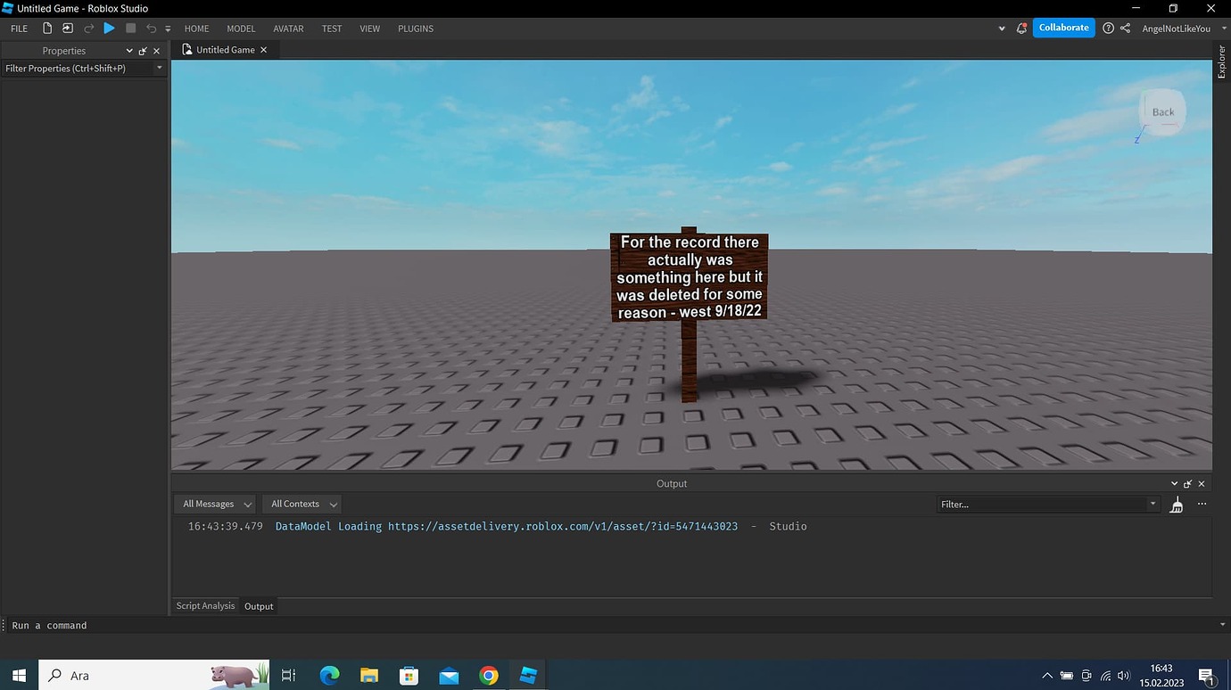Viewport: 1231px width, 690px height.
Task: Select the TEST ribbon tab
Action: [332, 29]
